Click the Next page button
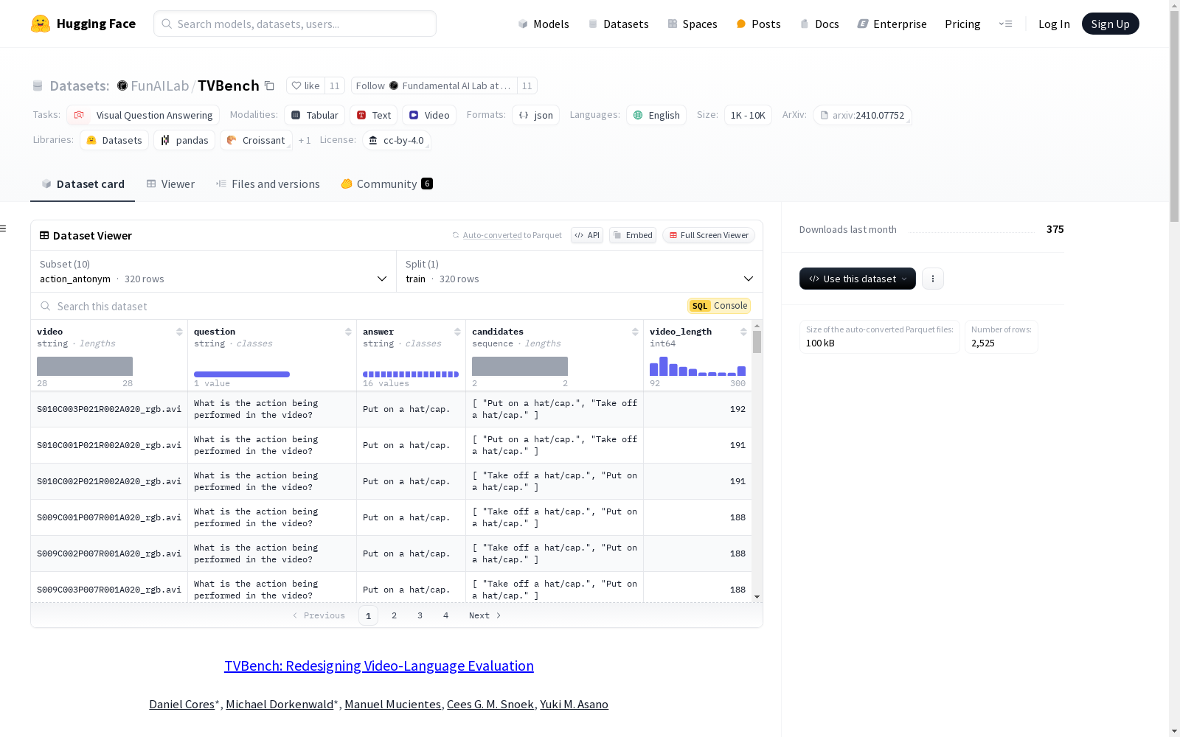The image size is (1180, 737). [x=485, y=616]
